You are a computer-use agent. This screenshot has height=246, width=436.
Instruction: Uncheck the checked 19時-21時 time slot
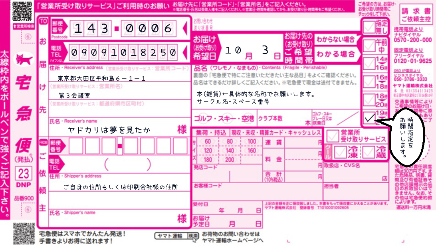369,117
